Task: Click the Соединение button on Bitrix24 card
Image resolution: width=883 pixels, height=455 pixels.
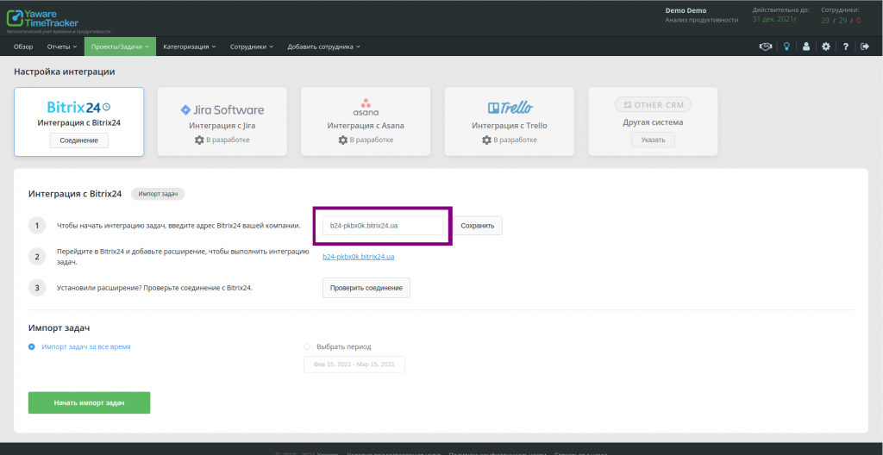Action: [x=78, y=140]
